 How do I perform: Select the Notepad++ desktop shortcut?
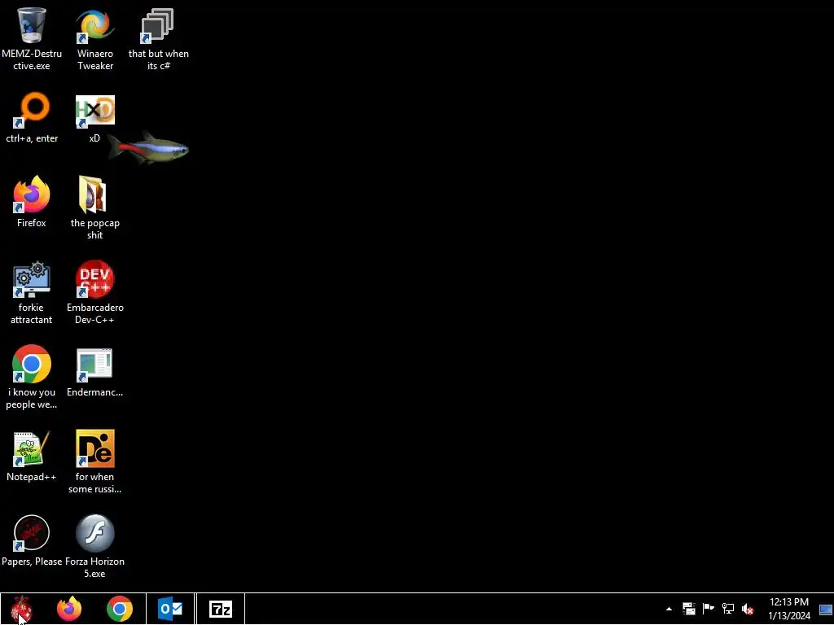(x=32, y=448)
